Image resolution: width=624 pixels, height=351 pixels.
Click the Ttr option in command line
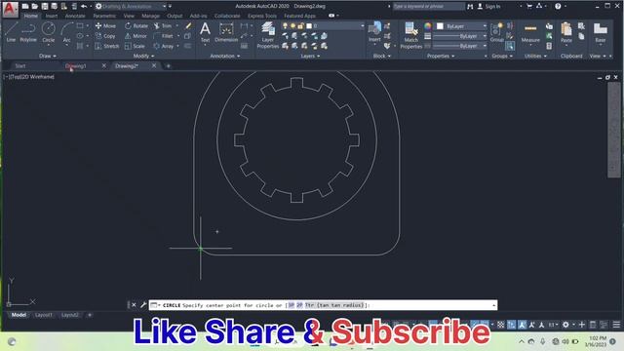coord(334,305)
